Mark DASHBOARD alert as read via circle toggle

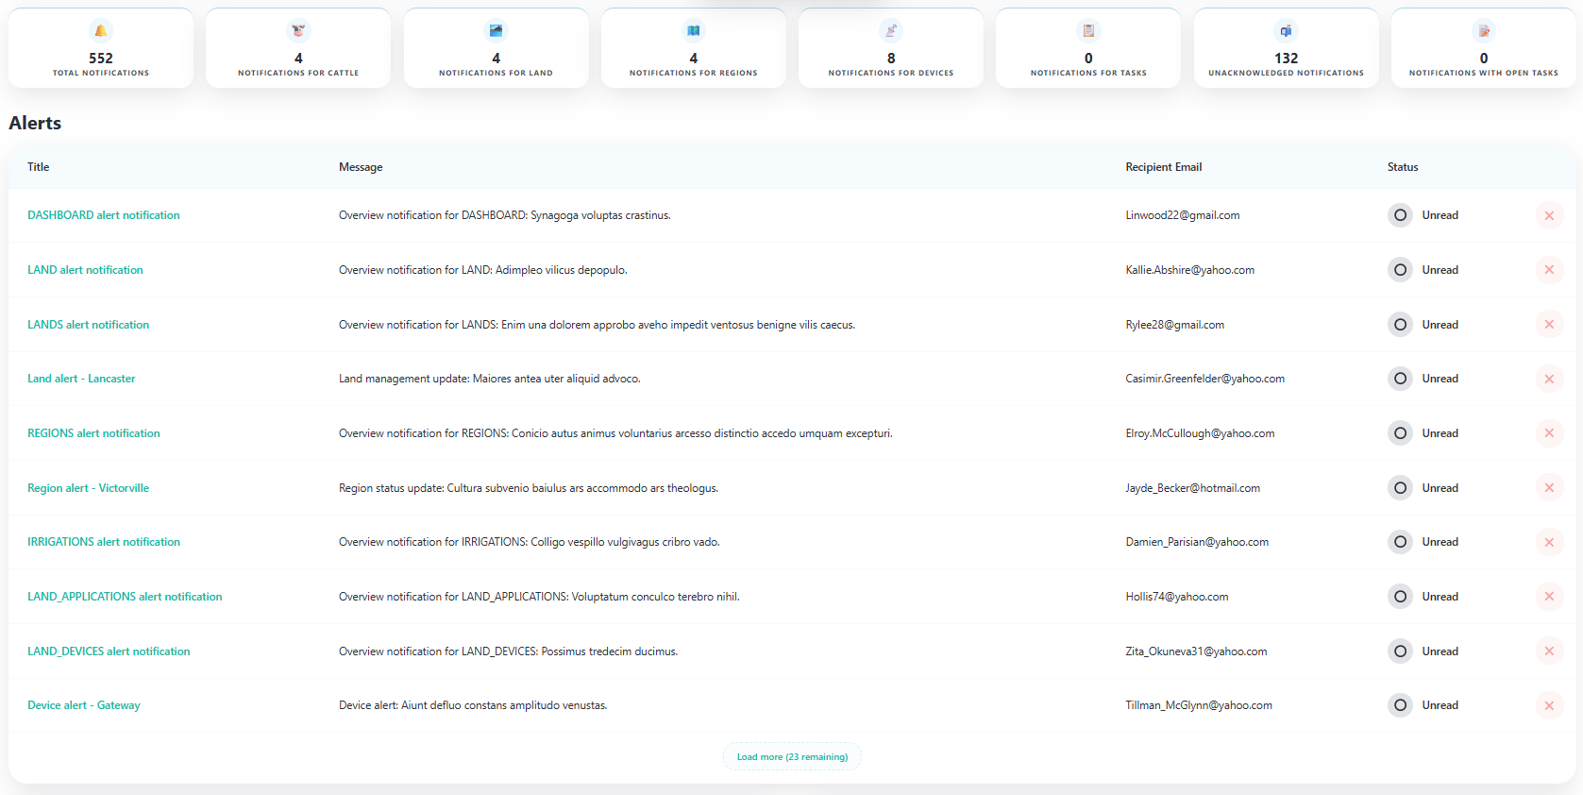(1400, 215)
